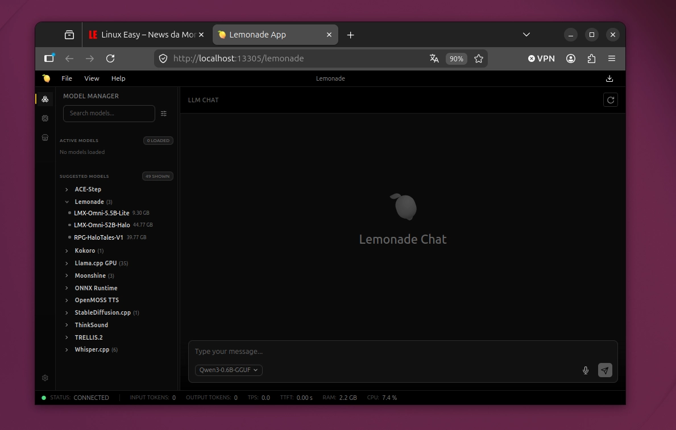Expand the TRELLIS.2 model group
This screenshot has width=676, height=430.
67,337
